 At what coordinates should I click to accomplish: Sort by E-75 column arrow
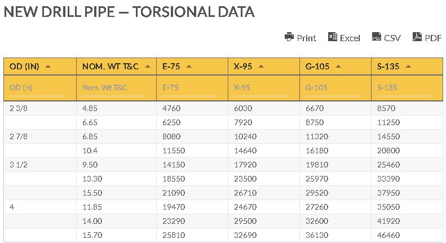(x=189, y=67)
